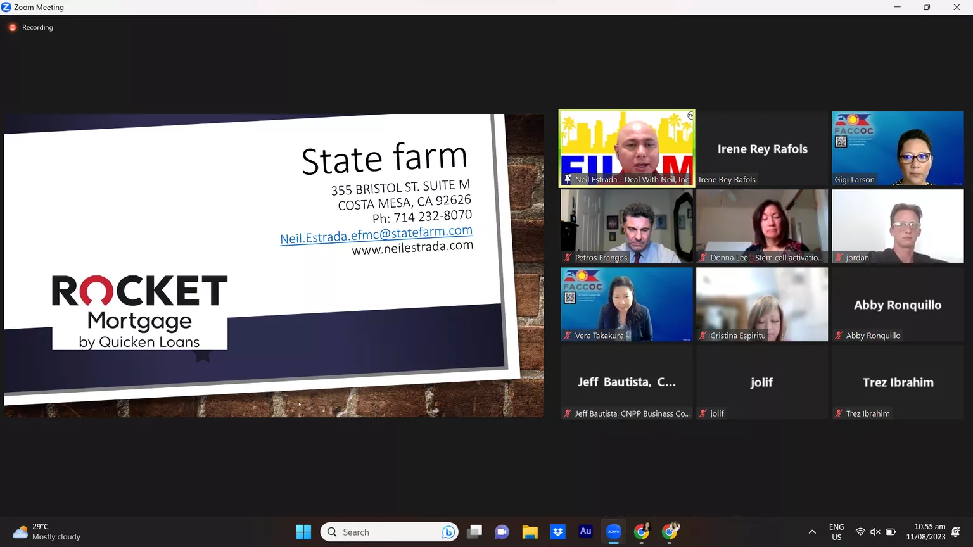Image resolution: width=973 pixels, height=547 pixels.
Task: Click jolif's muted microphone icon
Action: [703, 413]
